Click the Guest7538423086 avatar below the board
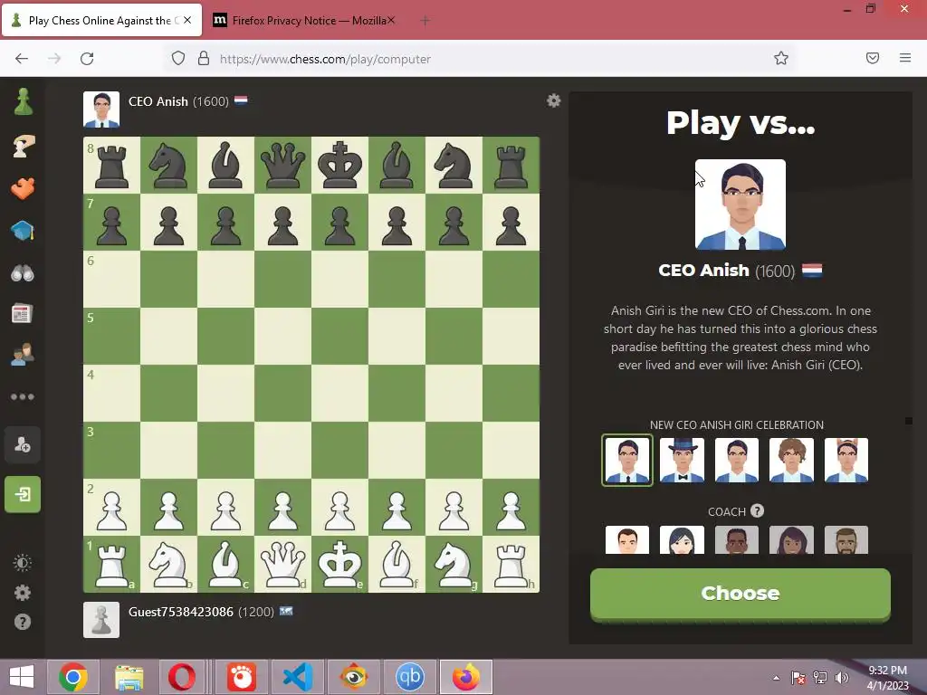This screenshot has width=927, height=695. click(x=101, y=620)
